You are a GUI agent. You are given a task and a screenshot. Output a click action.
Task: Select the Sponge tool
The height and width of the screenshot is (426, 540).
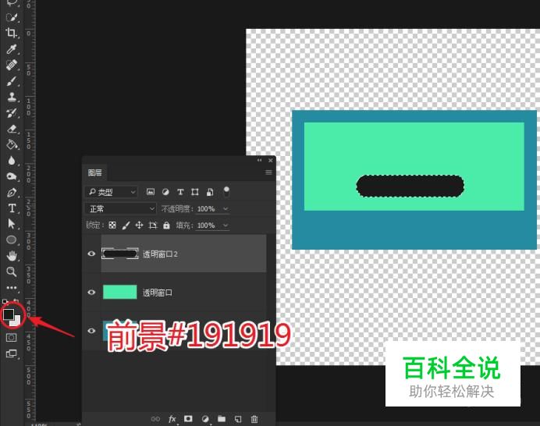tap(12, 176)
